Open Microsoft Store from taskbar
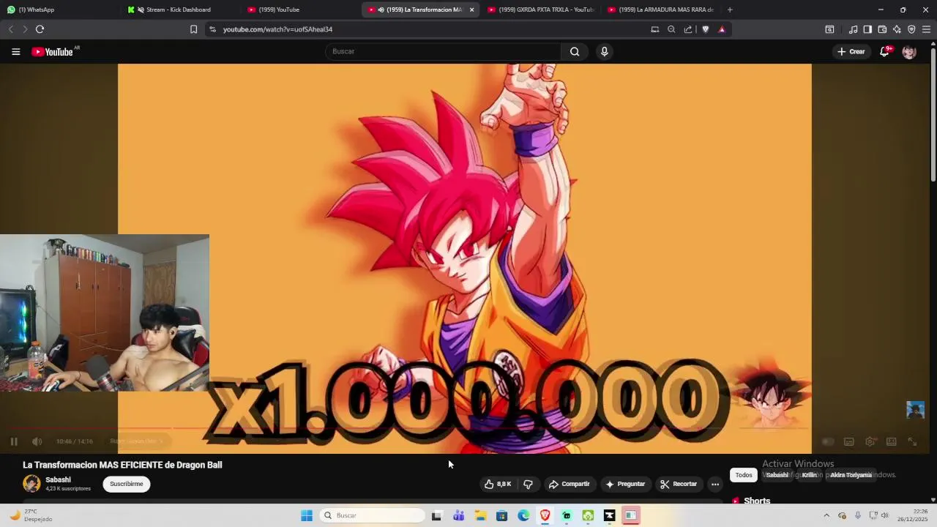Screen dimensions: 937x527 tap(501, 515)
